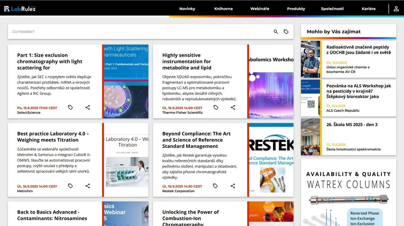Screen dimensions: 404x226
Task: Click the nitrosamines webinar thumbnail
Action: pyautogui.click(x=126, y=214)
